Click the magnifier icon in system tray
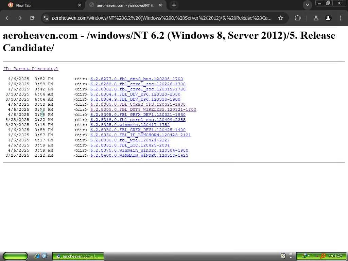The height and width of the screenshot is (261, 348). tap(323, 256)
